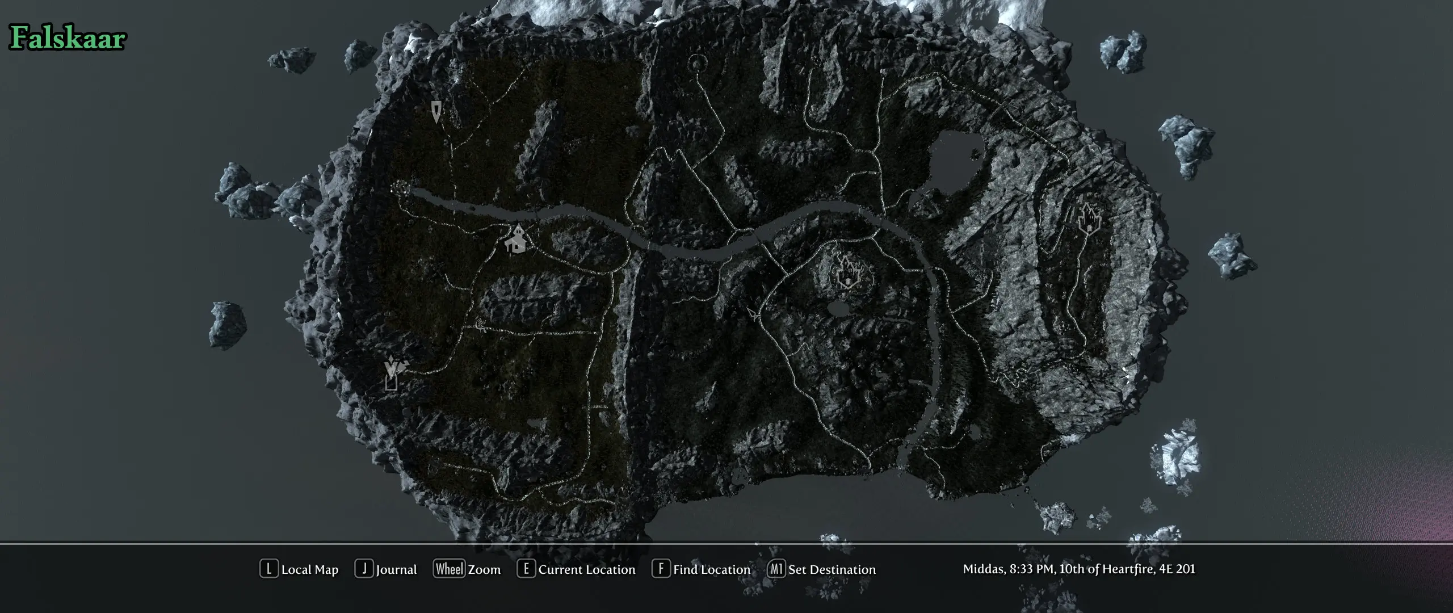Click the F key icon for Find Location

coord(661,569)
